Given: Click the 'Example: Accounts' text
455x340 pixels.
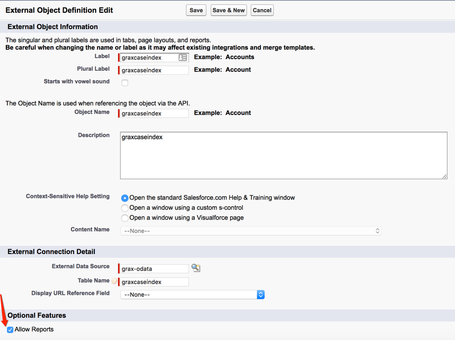Looking at the screenshot, I should 224,57.
